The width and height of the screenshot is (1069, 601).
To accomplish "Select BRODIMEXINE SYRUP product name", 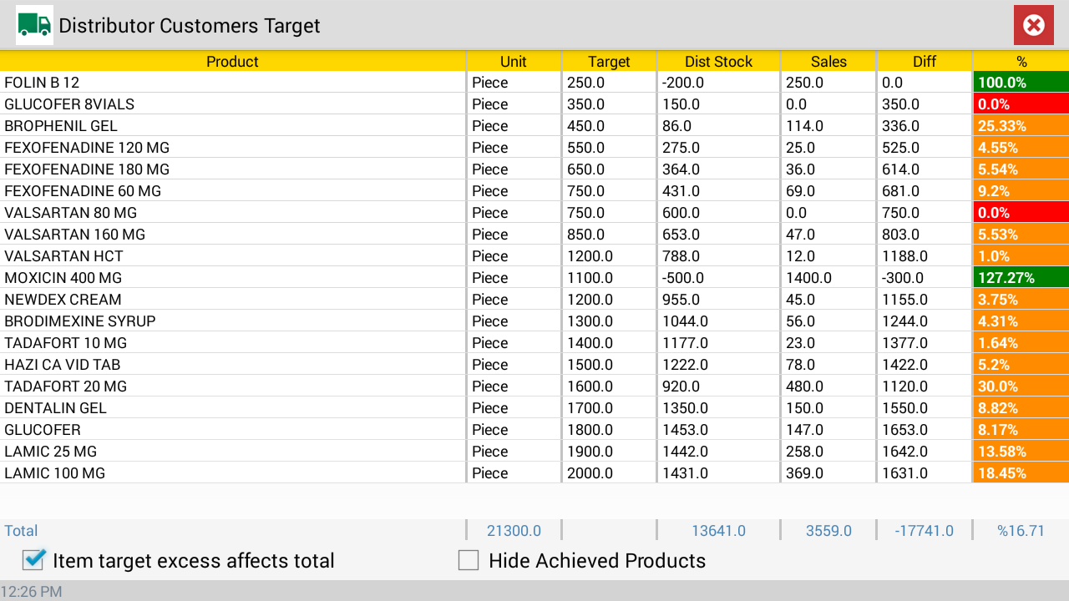I will point(80,321).
